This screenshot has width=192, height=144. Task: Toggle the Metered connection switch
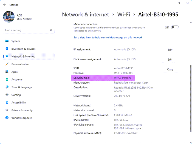tap(175, 27)
